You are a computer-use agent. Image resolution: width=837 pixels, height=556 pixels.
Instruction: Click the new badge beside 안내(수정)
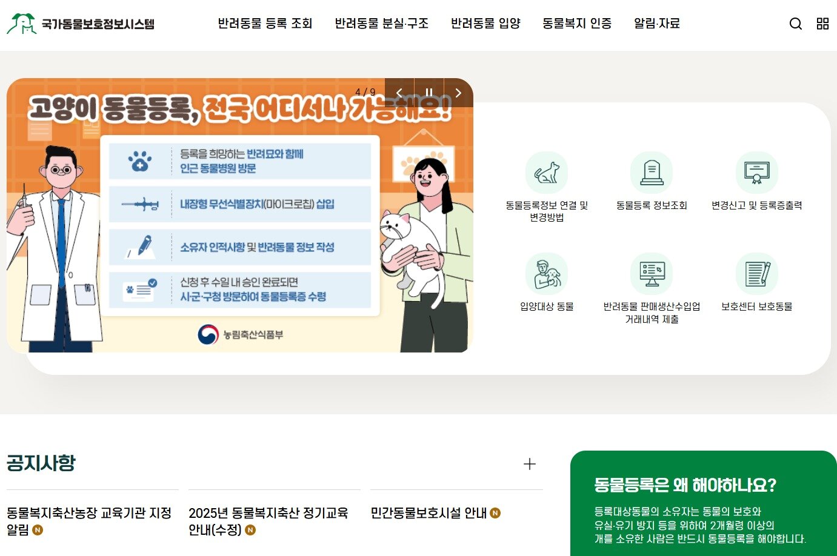[250, 530]
